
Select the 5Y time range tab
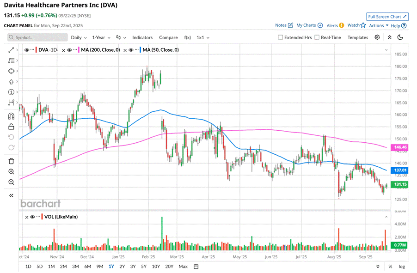144,267
